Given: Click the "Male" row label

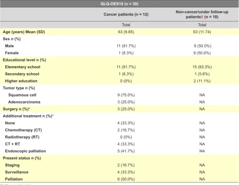Looking at the screenshot, I should (x=9, y=46).
